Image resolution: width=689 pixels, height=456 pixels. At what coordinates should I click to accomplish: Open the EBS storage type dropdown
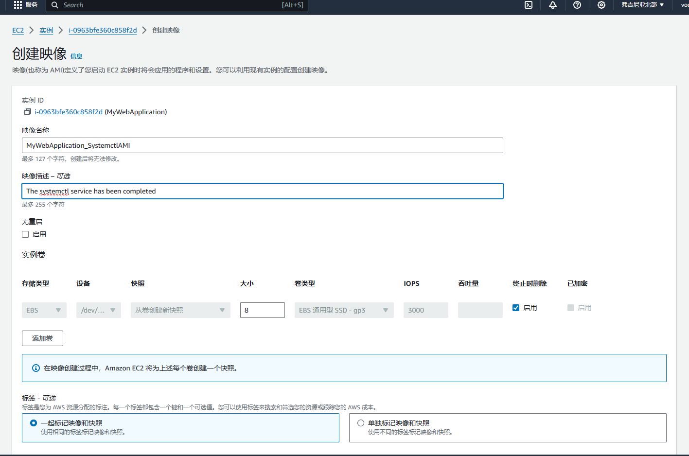[44, 310]
